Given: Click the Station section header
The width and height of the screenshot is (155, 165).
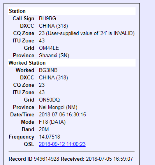Looking at the screenshot, I should 72,11.
